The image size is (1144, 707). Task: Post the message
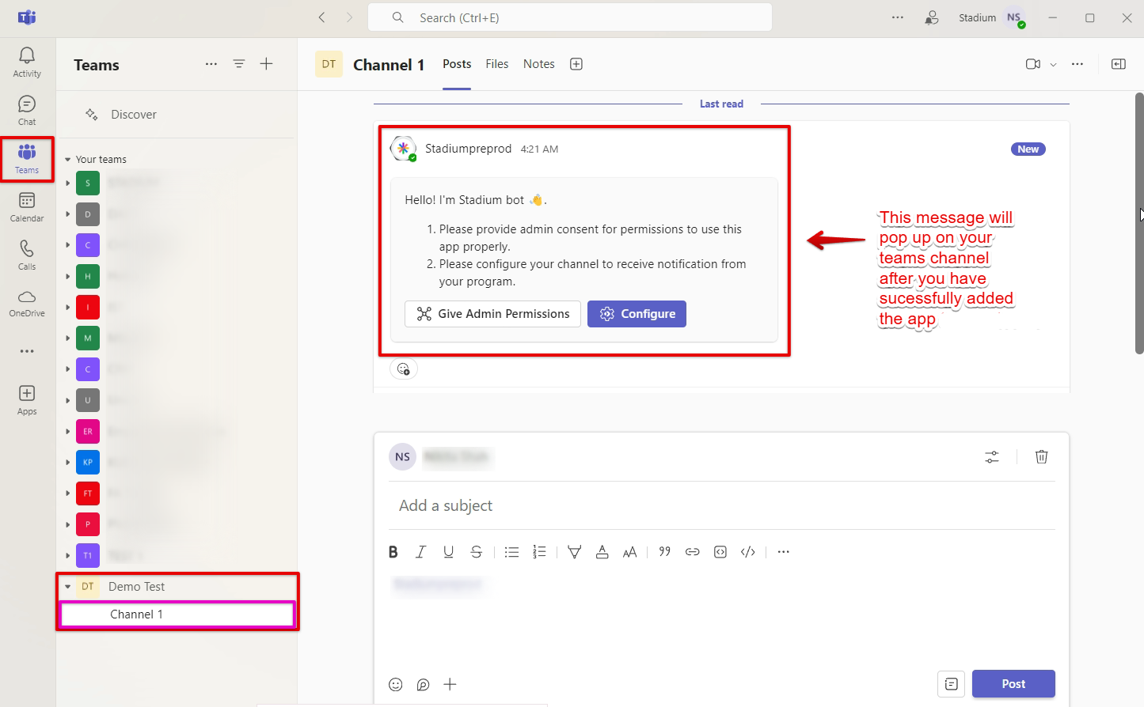(x=1013, y=684)
